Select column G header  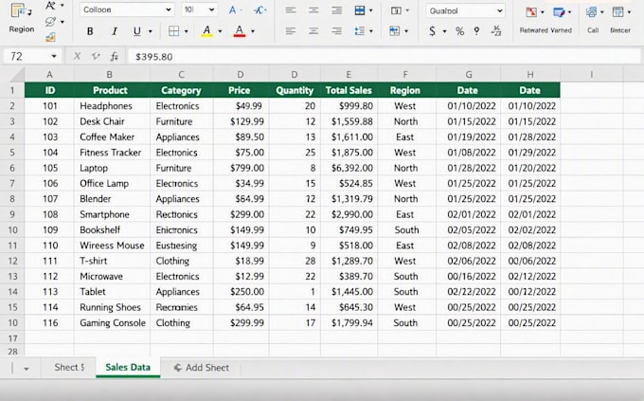(x=469, y=75)
